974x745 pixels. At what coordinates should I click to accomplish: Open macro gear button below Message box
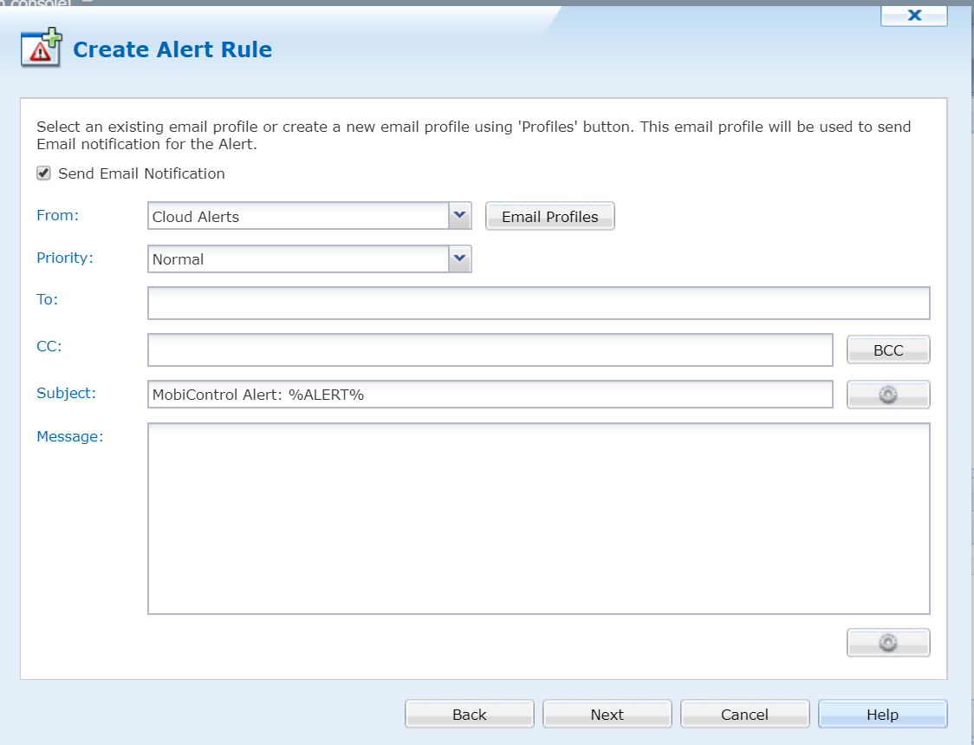click(x=887, y=643)
